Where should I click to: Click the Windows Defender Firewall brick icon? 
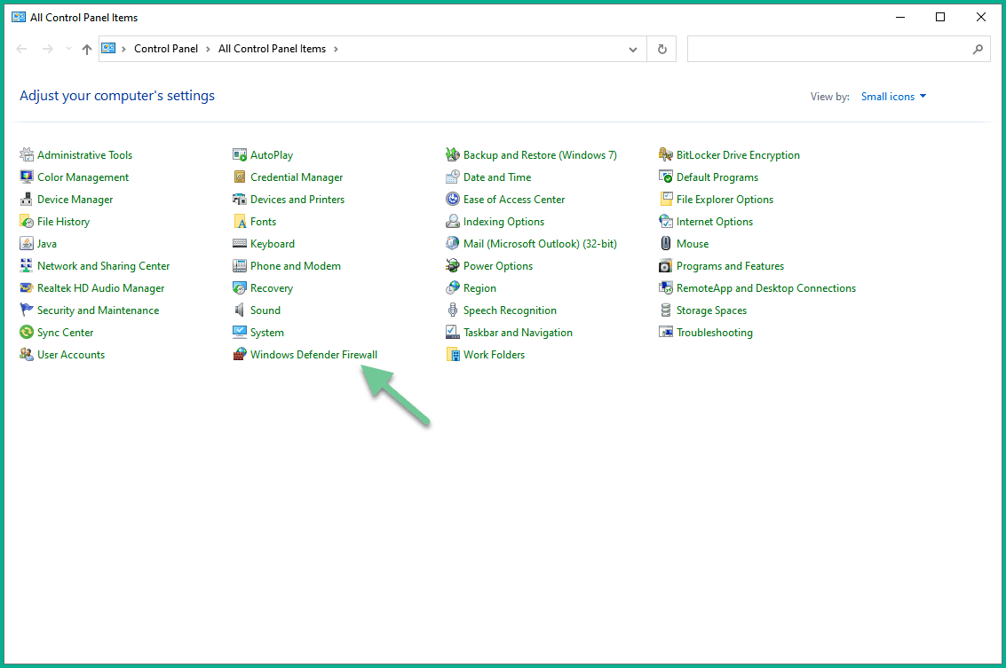pyautogui.click(x=240, y=355)
